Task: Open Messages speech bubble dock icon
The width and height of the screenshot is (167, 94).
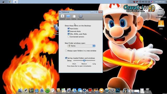Action: [80, 91]
